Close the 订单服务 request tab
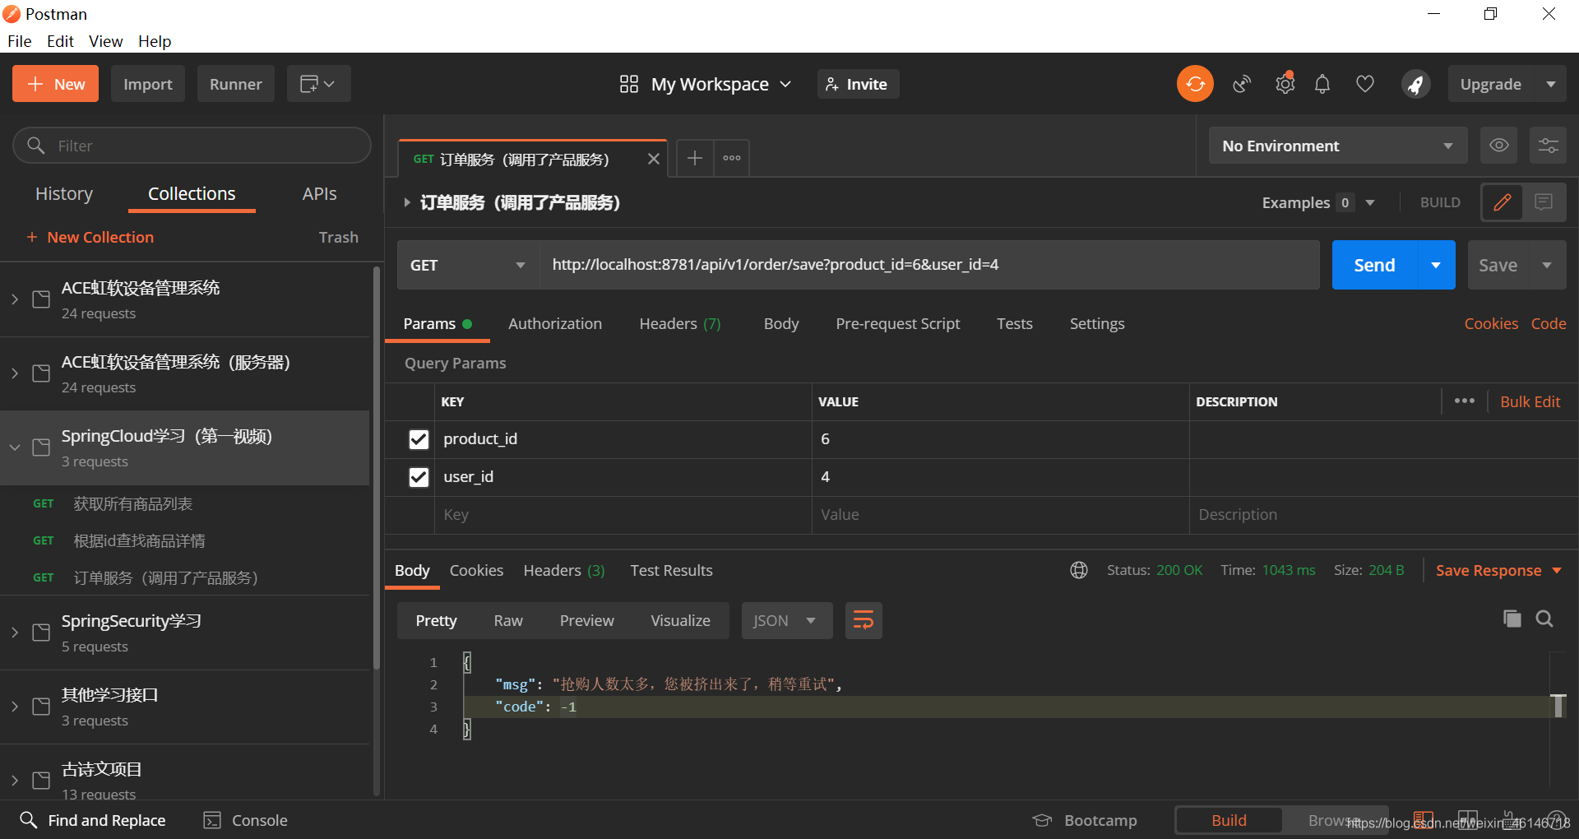 [654, 159]
